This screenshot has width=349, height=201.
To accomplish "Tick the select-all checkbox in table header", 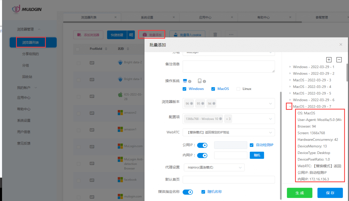I will 77,49.
